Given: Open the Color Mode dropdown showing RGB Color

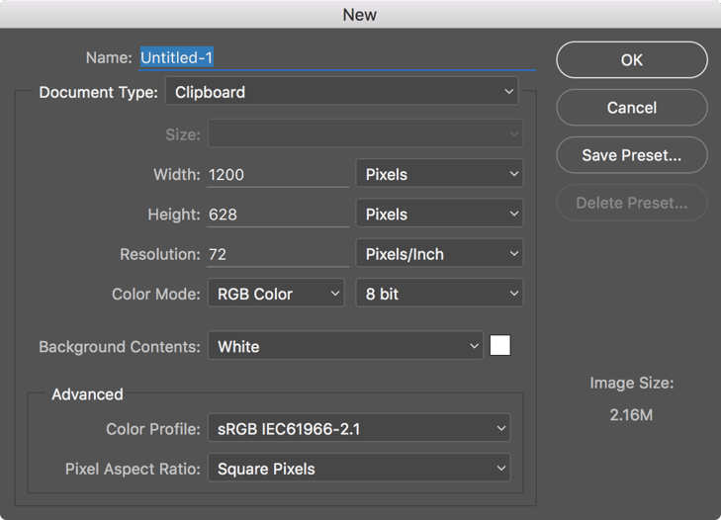Looking at the screenshot, I should [x=275, y=294].
